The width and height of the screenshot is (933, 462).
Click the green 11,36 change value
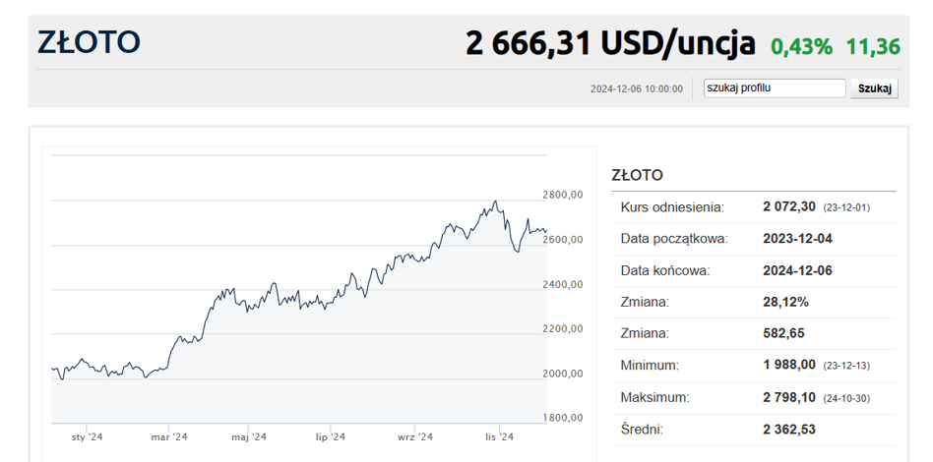coord(873,46)
